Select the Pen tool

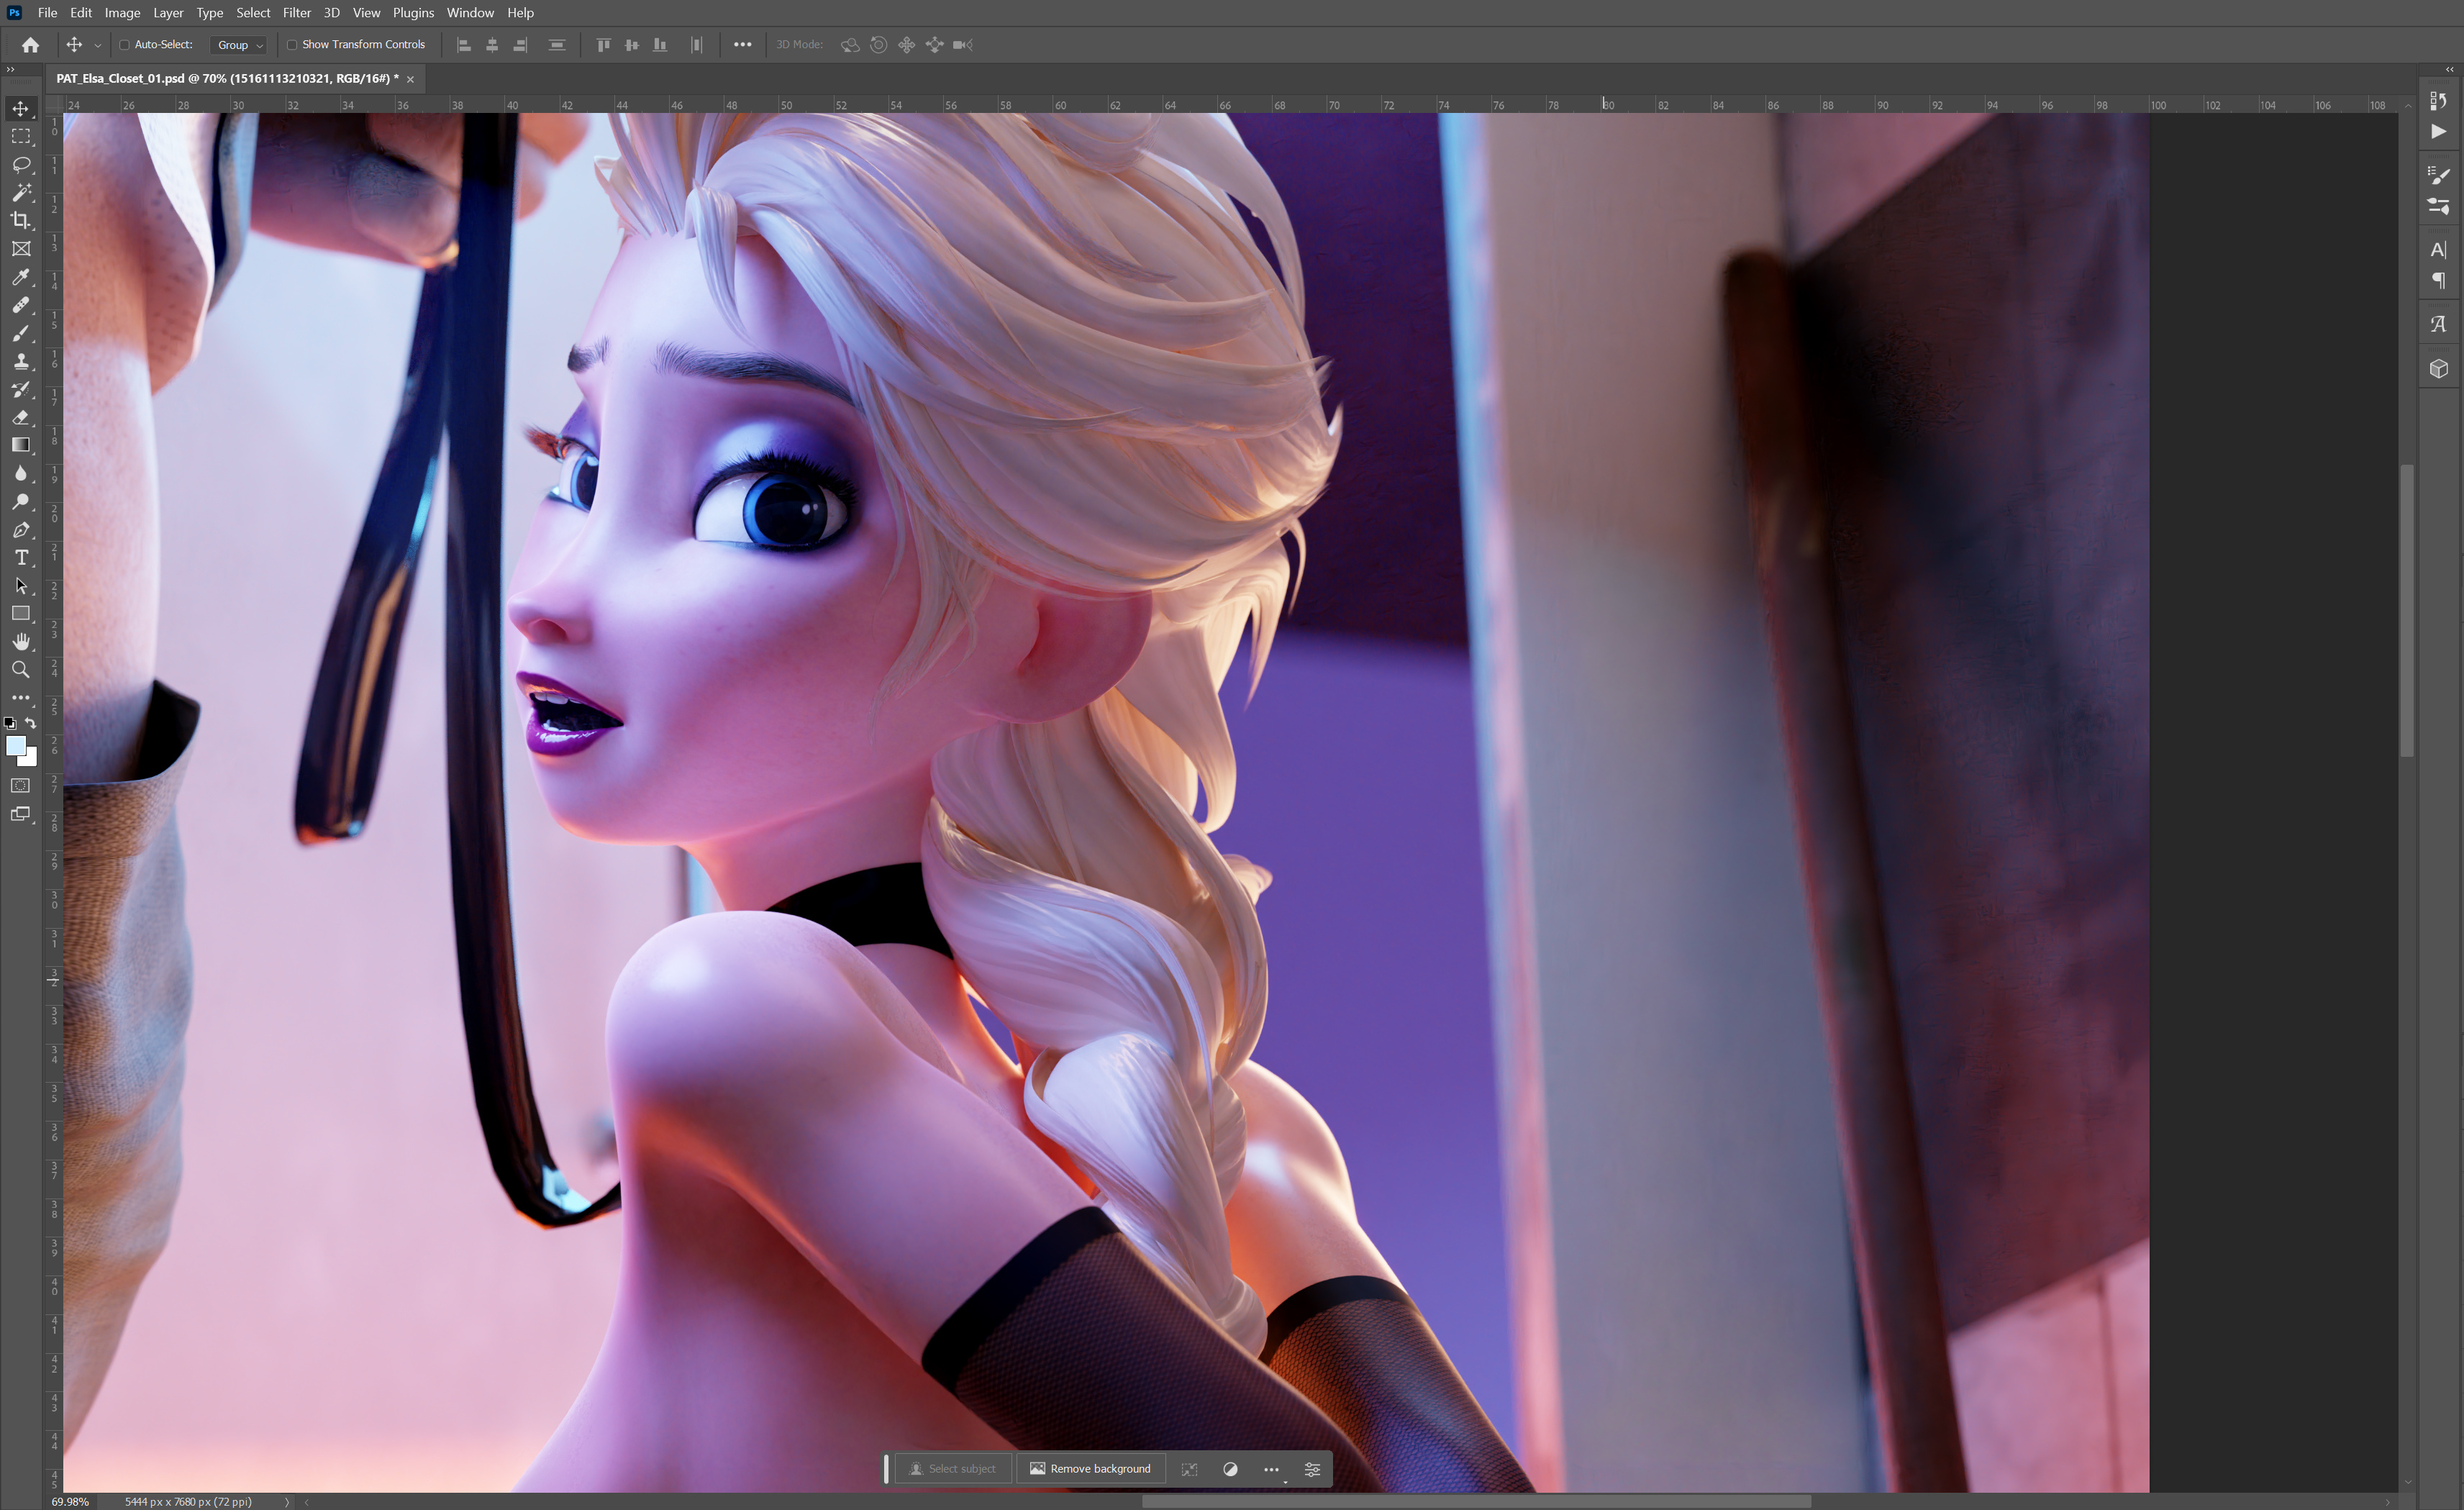(x=21, y=529)
